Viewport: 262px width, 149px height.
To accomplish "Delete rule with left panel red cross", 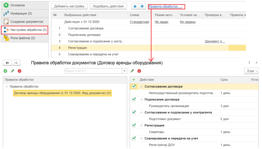I will click(x=19, y=71).
